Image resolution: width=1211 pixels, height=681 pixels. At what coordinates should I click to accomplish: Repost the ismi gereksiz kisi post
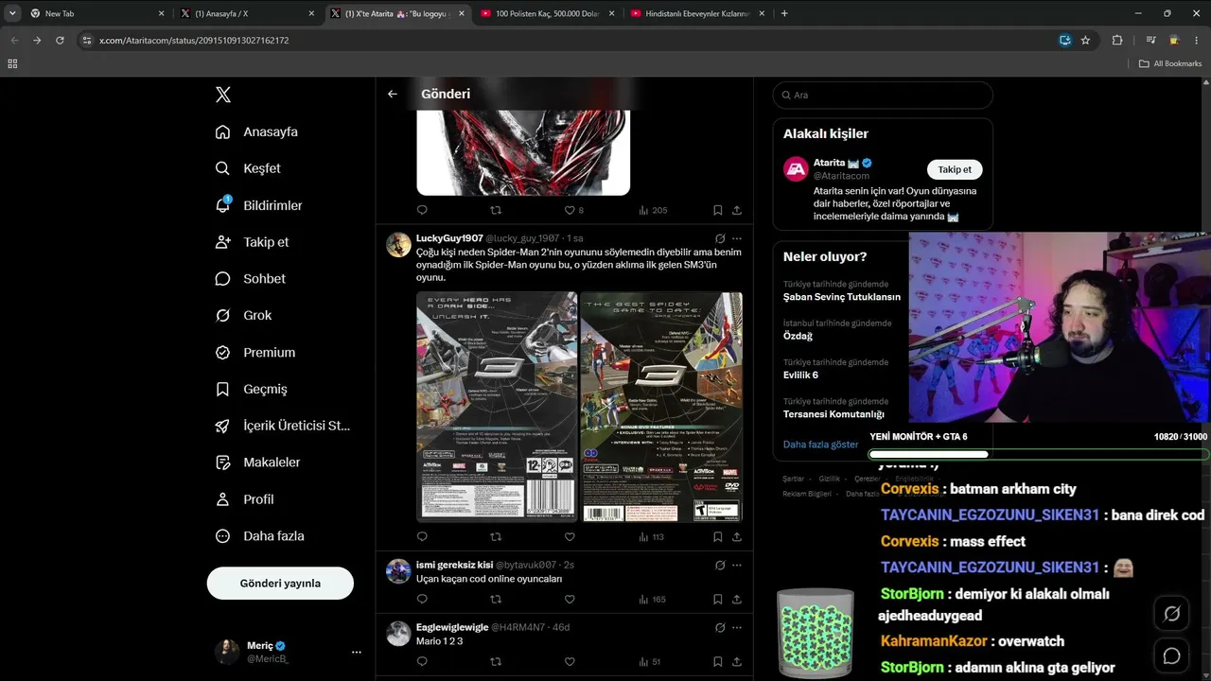[x=496, y=599]
